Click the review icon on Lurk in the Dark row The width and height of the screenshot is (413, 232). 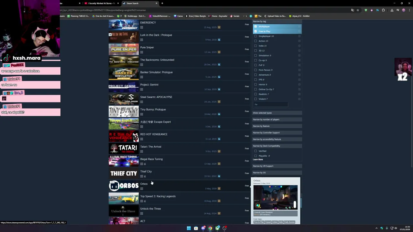coord(219,40)
